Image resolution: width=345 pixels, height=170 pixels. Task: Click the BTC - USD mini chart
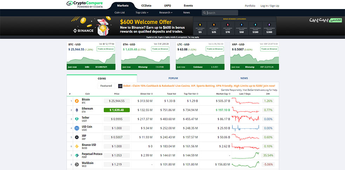tap(91, 59)
